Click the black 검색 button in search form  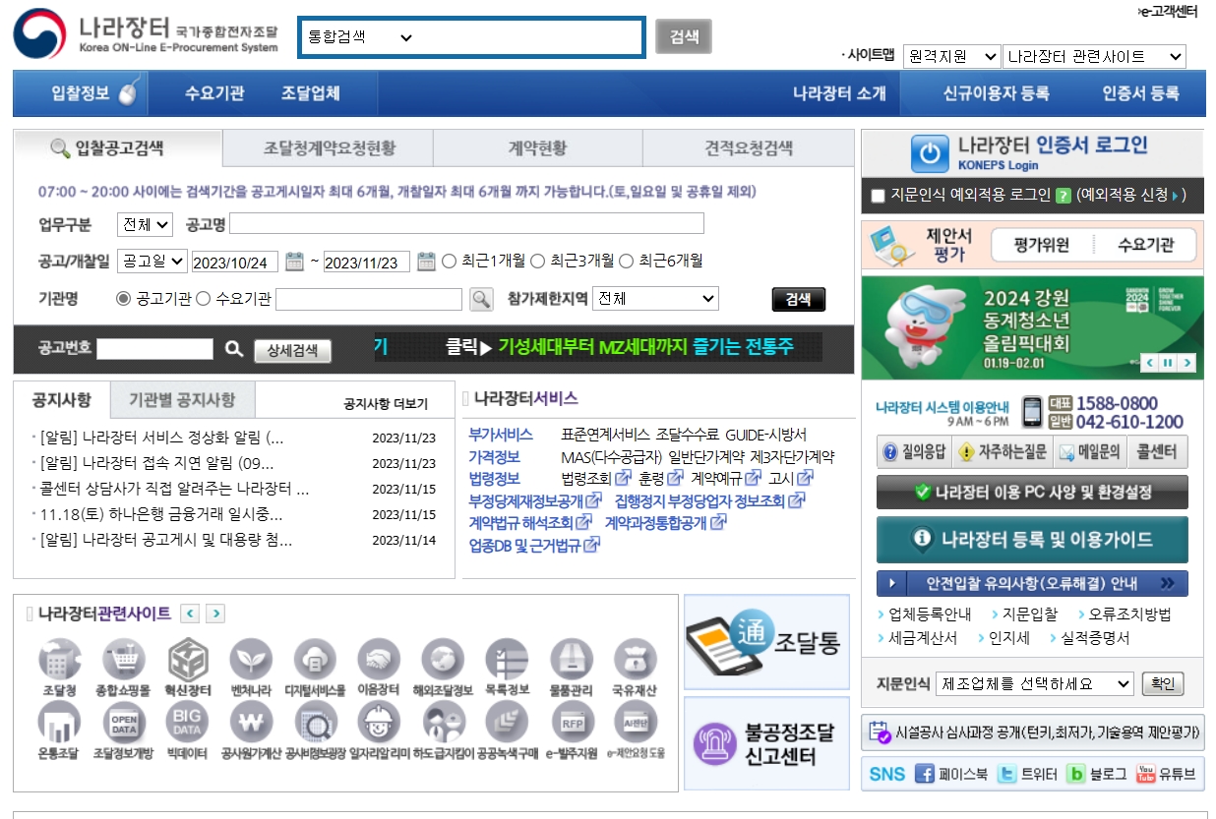pyautogui.click(x=799, y=299)
